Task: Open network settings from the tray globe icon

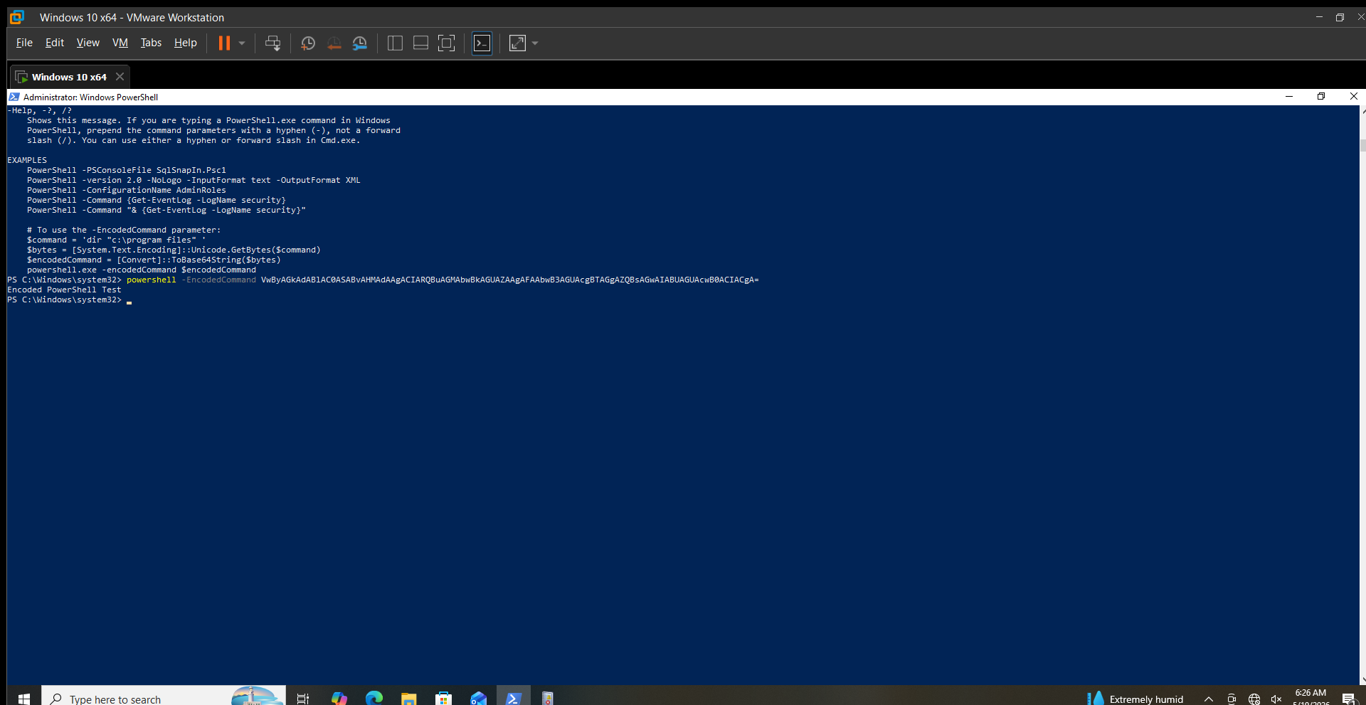Action: click(1254, 699)
